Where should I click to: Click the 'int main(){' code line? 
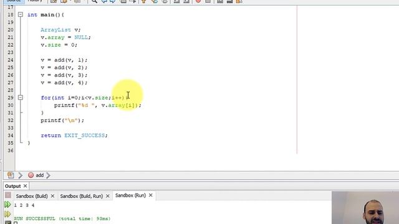click(x=46, y=15)
